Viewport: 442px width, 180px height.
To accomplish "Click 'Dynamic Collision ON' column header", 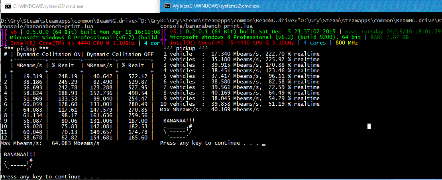I will point(49,54).
